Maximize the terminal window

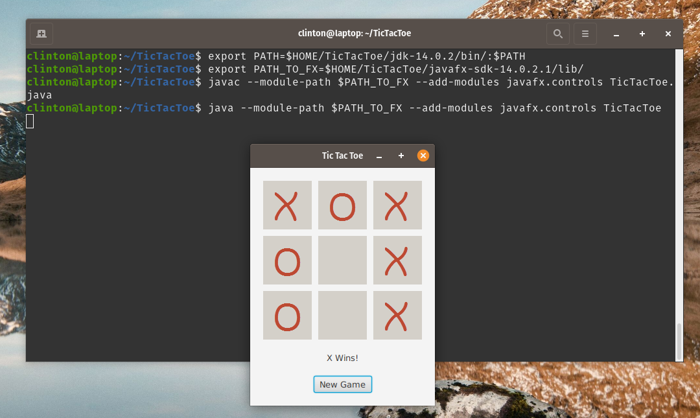[x=642, y=34]
